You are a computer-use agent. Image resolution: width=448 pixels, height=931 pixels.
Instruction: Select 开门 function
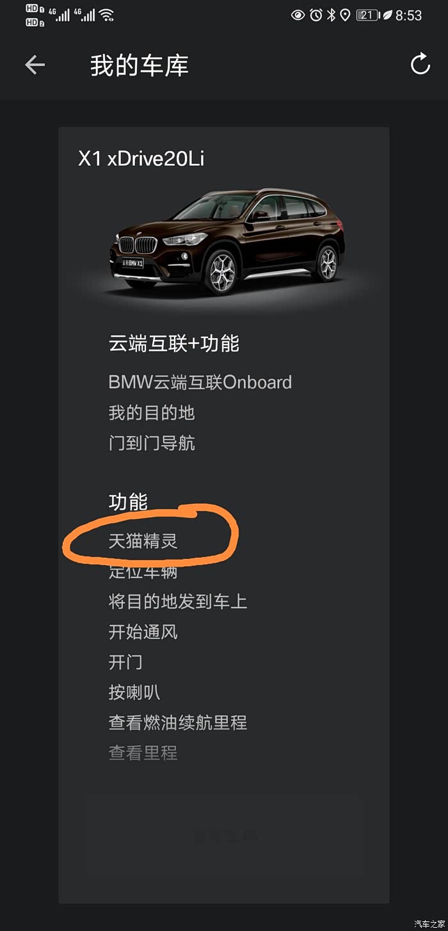pyautogui.click(x=125, y=662)
